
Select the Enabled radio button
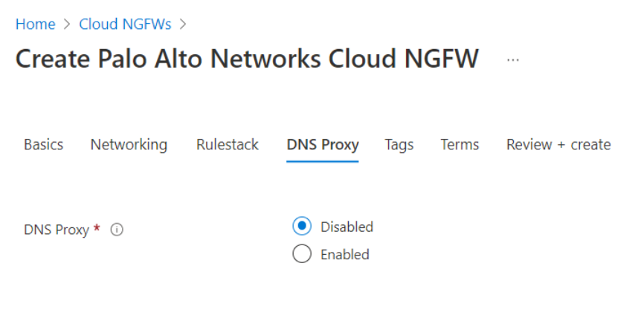point(302,254)
